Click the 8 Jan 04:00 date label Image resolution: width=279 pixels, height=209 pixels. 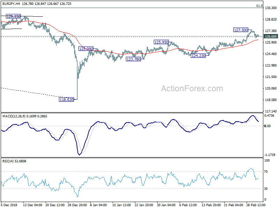pyautogui.click(x=98, y=205)
